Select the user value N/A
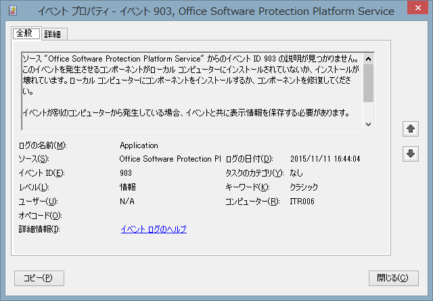This screenshot has height=301, width=433. pyautogui.click(x=127, y=202)
